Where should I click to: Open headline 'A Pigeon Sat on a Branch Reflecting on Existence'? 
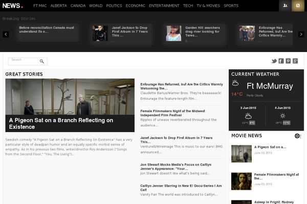(x=61, y=123)
